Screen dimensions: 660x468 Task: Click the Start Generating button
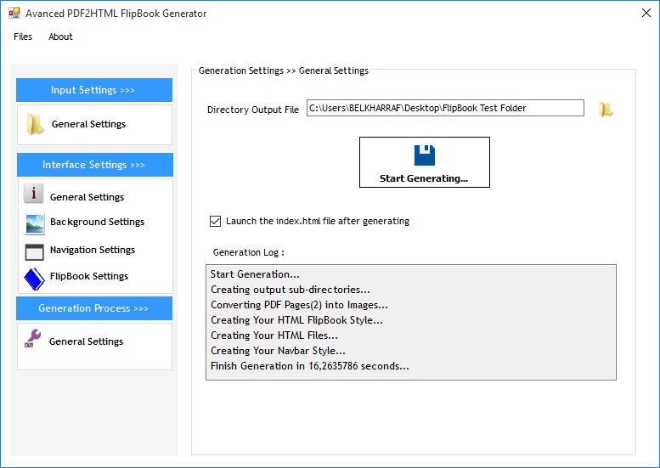pyautogui.click(x=425, y=162)
